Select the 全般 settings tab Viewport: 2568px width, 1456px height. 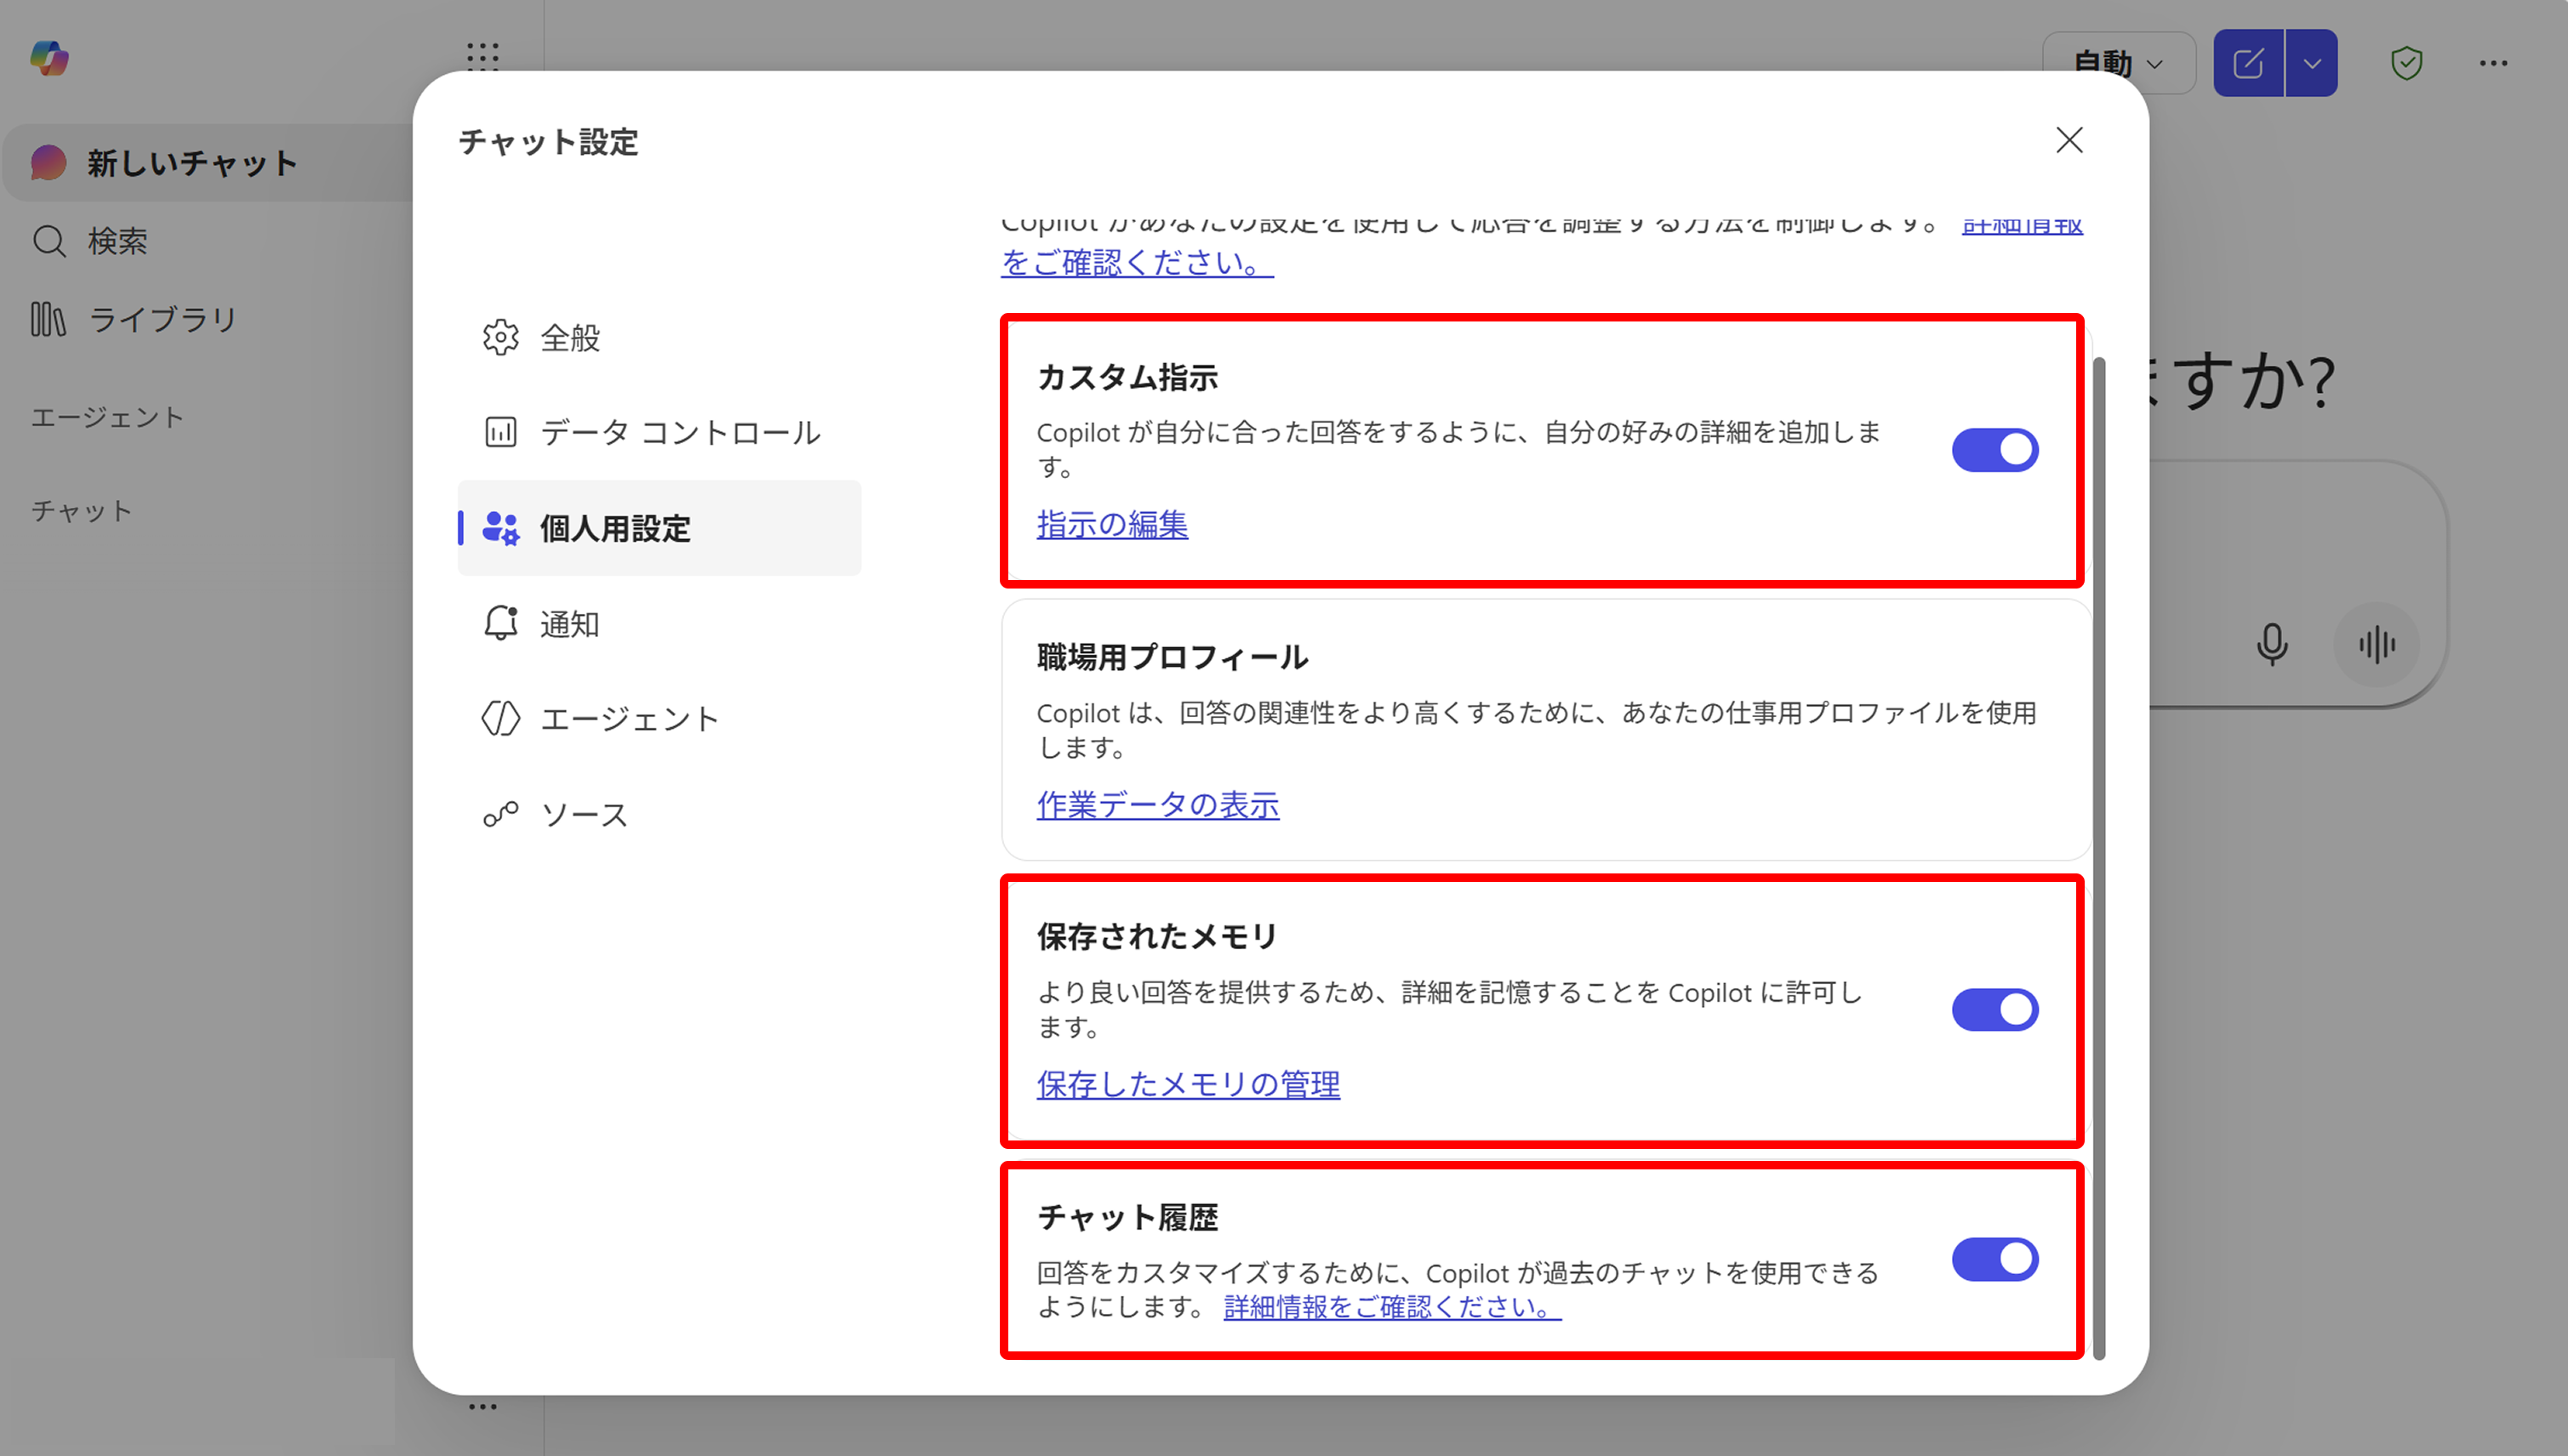pos(659,337)
